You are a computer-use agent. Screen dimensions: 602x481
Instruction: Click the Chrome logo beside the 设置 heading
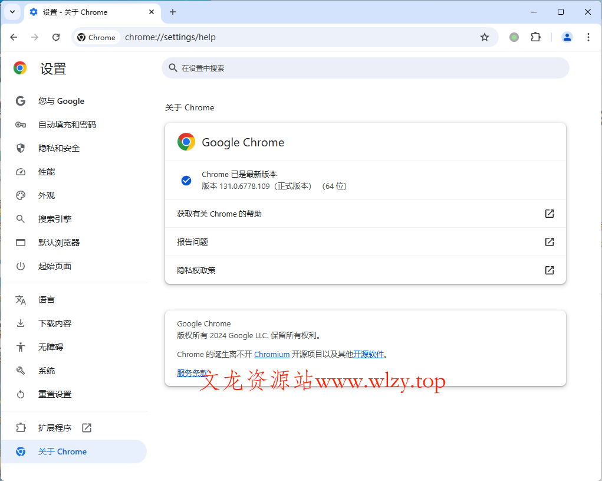point(19,68)
